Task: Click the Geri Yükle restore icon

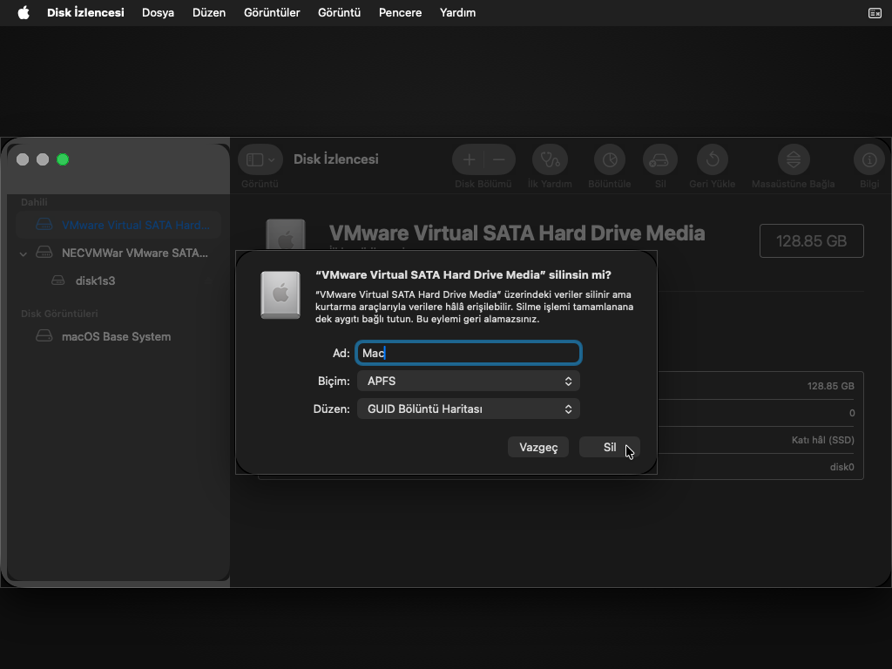Action: 713,160
